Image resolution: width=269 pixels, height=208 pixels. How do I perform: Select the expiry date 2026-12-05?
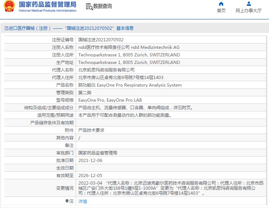pyautogui.click(x=90, y=175)
